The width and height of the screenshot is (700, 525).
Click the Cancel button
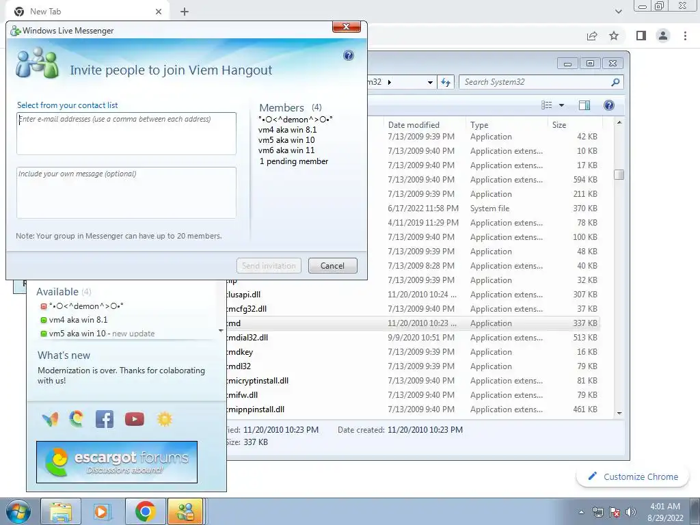coord(333,266)
